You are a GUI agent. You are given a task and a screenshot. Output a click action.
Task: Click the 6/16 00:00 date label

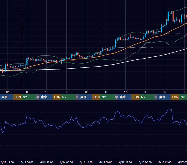pyautogui.click(x=145, y=162)
